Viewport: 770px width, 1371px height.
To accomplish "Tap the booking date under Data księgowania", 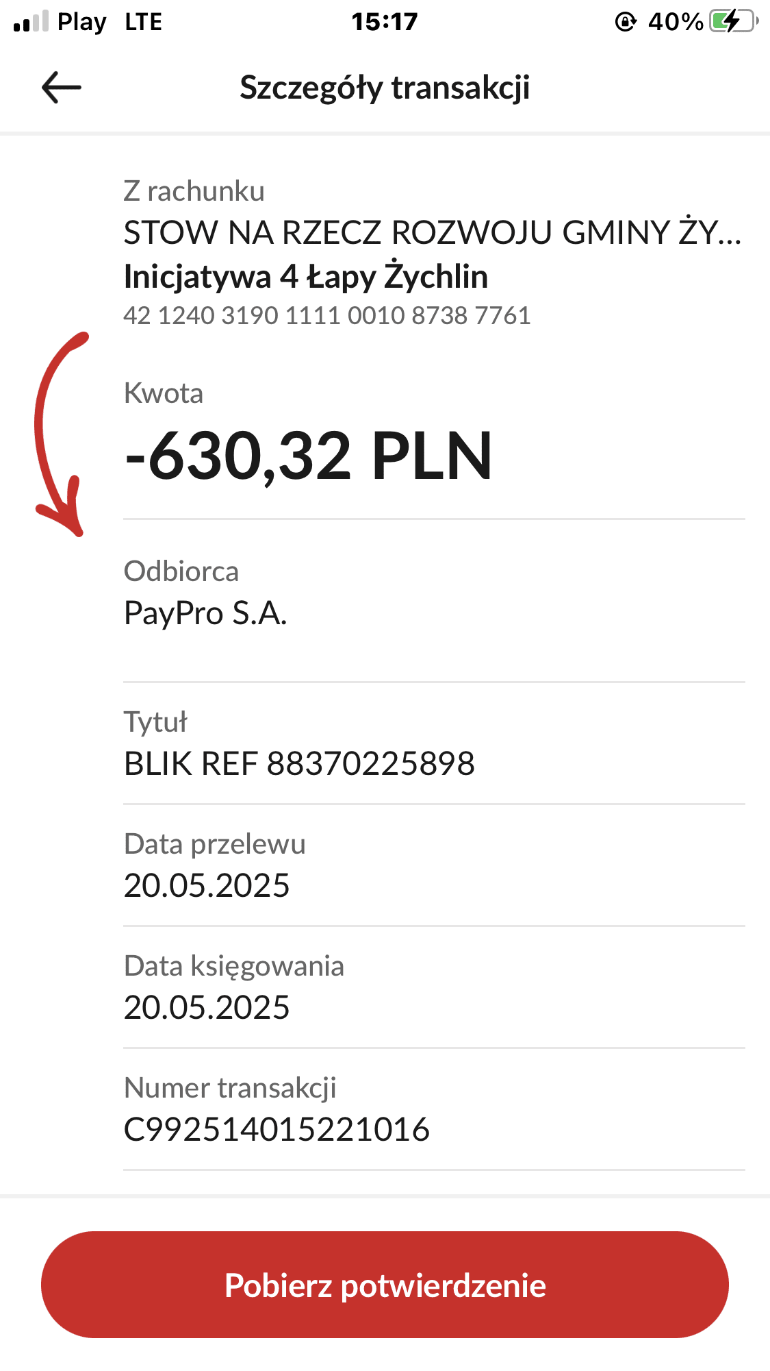I will (207, 1008).
